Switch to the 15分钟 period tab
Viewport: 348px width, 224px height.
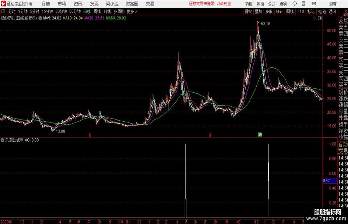(x=47, y=11)
